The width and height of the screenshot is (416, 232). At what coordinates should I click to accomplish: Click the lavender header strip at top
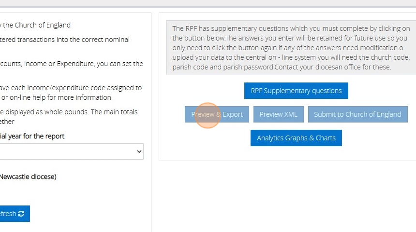pyautogui.click(x=208, y=3)
